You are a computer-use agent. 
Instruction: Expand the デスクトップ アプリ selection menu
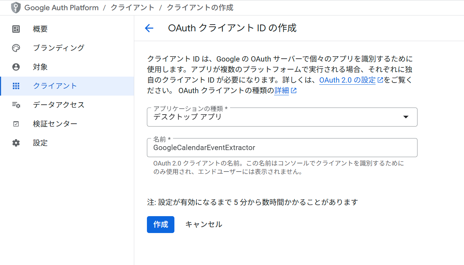[406, 117]
